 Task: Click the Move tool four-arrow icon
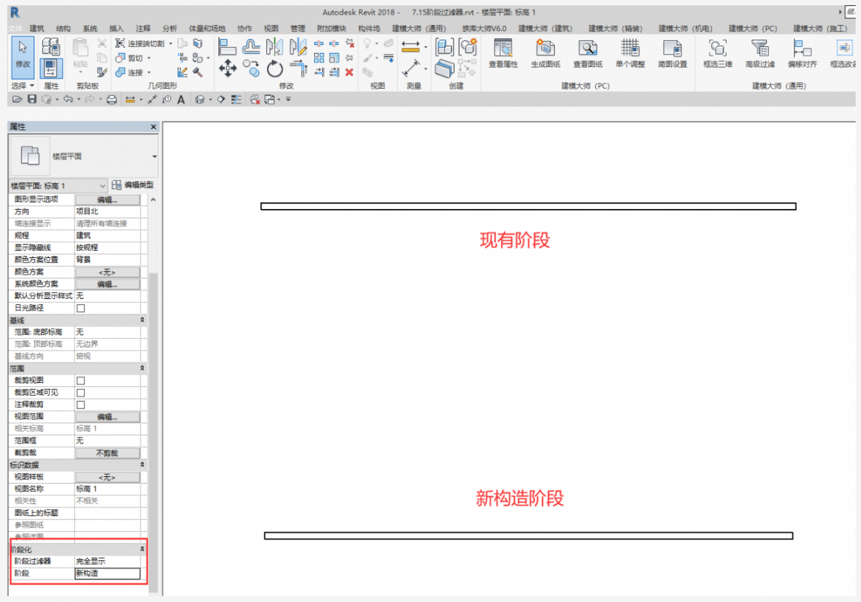[228, 68]
